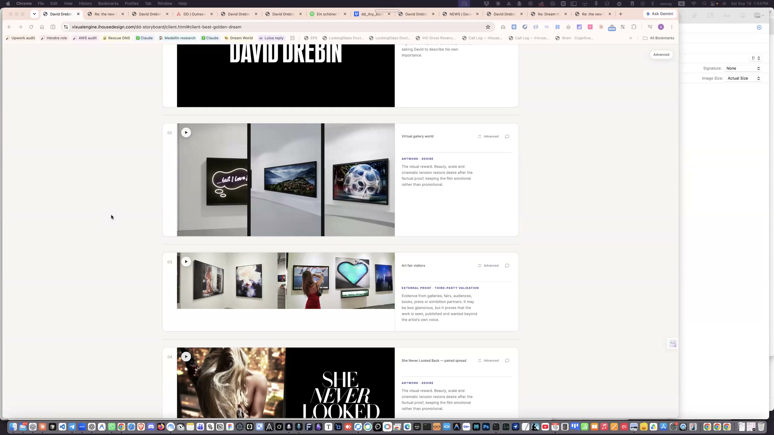Toggle Advanced for Art fair visitors
The width and height of the screenshot is (774, 435).
[x=488, y=266]
